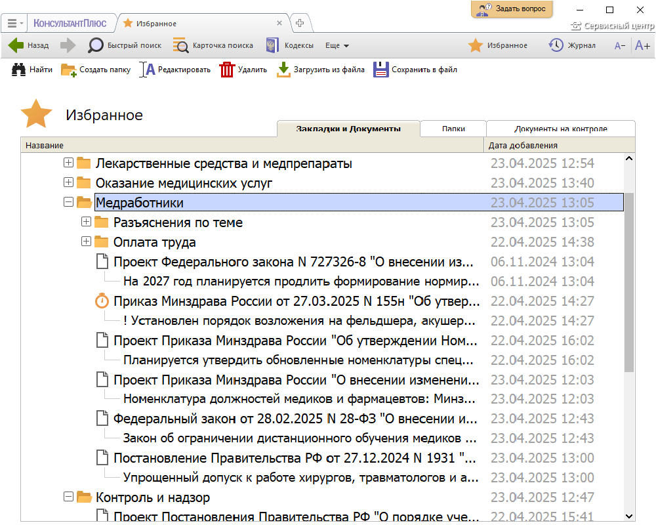Expand Оказание медицинских услуг folder
The width and height of the screenshot is (656, 525).
pos(69,182)
